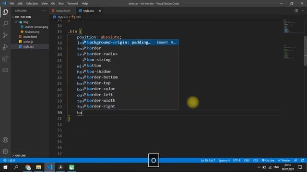Open editor More Actions ellipsis

(302, 11)
